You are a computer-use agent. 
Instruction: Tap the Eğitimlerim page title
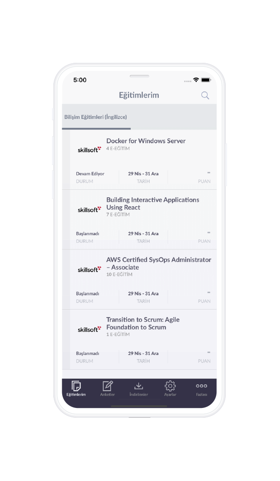click(139, 95)
